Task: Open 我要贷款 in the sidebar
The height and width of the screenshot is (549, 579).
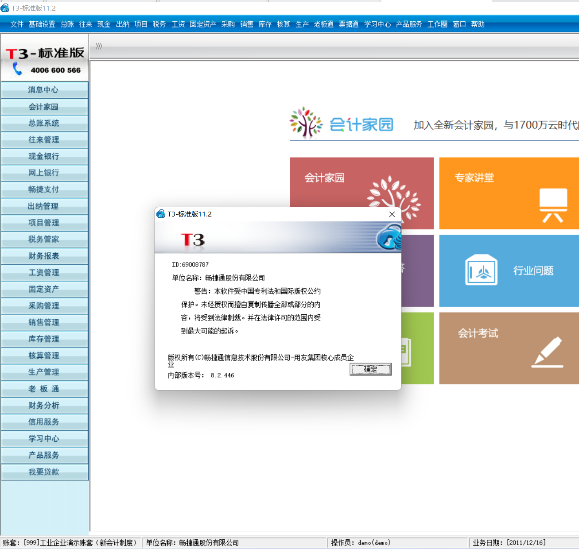Action: pyautogui.click(x=44, y=472)
